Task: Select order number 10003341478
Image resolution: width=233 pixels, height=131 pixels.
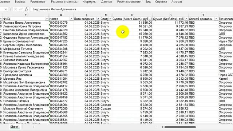Action: click(x=61, y=90)
